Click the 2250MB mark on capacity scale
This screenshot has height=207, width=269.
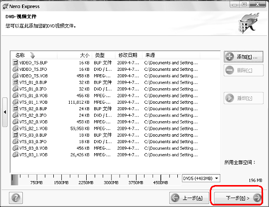coord(86,183)
